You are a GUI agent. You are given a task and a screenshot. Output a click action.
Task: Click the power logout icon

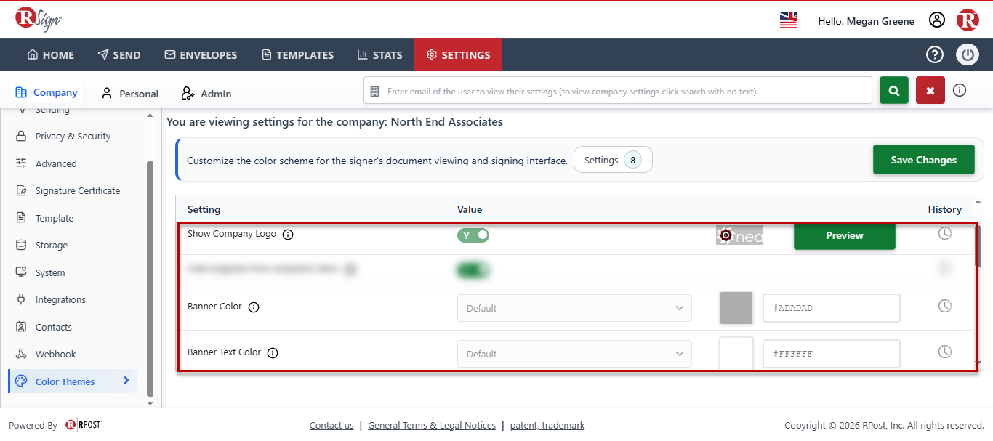coord(968,54)
